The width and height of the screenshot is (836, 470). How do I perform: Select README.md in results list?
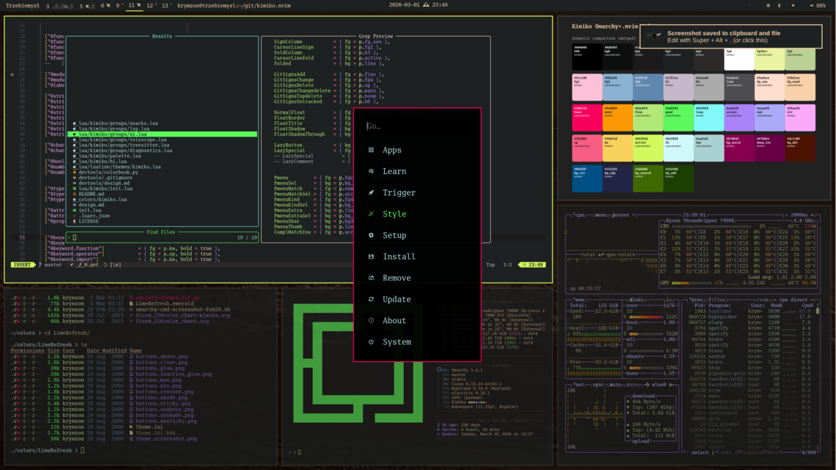tap(91, 194)
